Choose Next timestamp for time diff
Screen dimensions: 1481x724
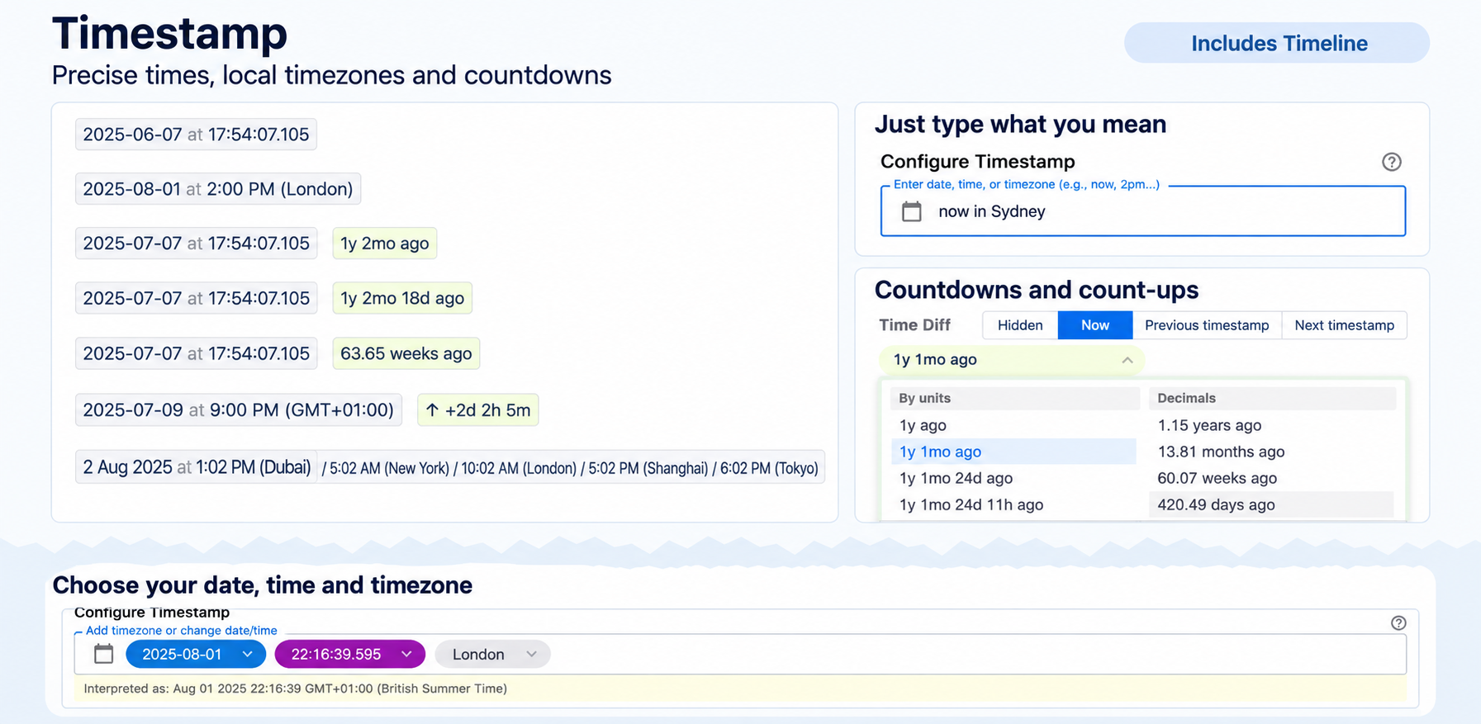(x=1344, y=325)
